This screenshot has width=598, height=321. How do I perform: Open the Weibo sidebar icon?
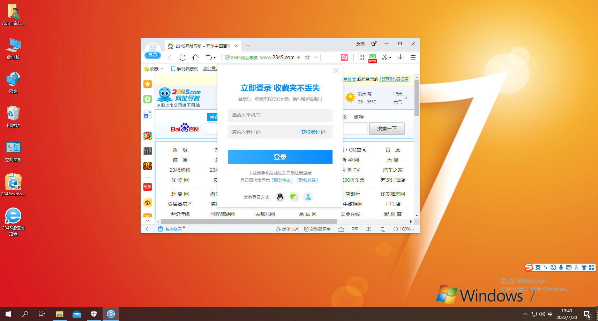(x=148, y=203)
